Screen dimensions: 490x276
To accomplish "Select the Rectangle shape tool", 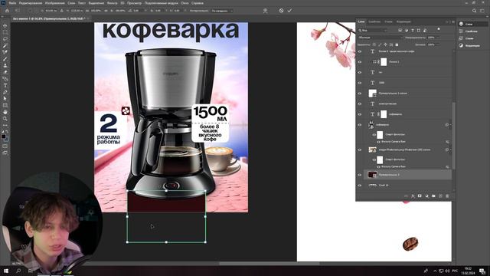I will [x=5, y=106].
